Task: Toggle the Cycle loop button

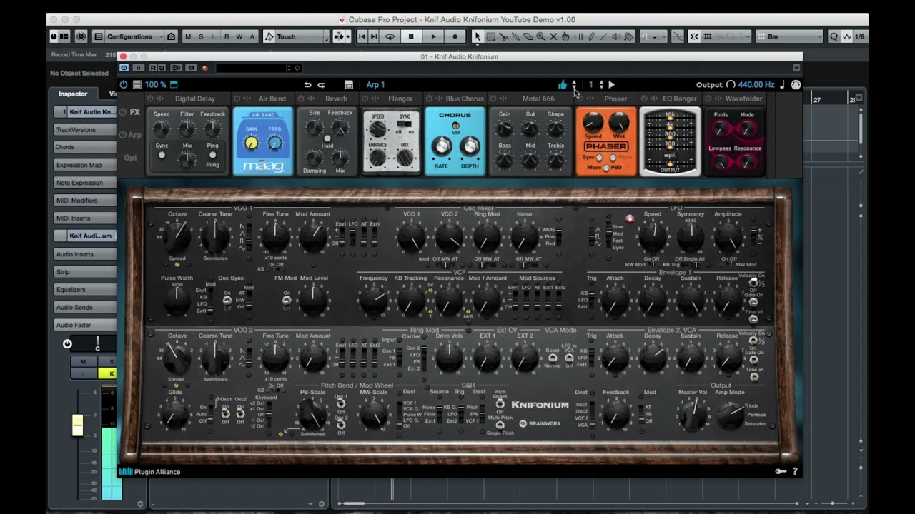Action: (x=390, y=36)
